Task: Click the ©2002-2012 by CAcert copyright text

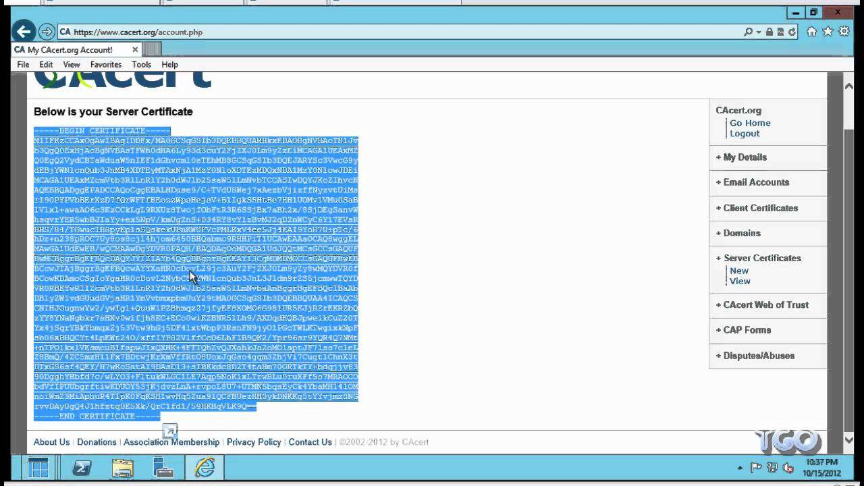Action: [383, 442]
